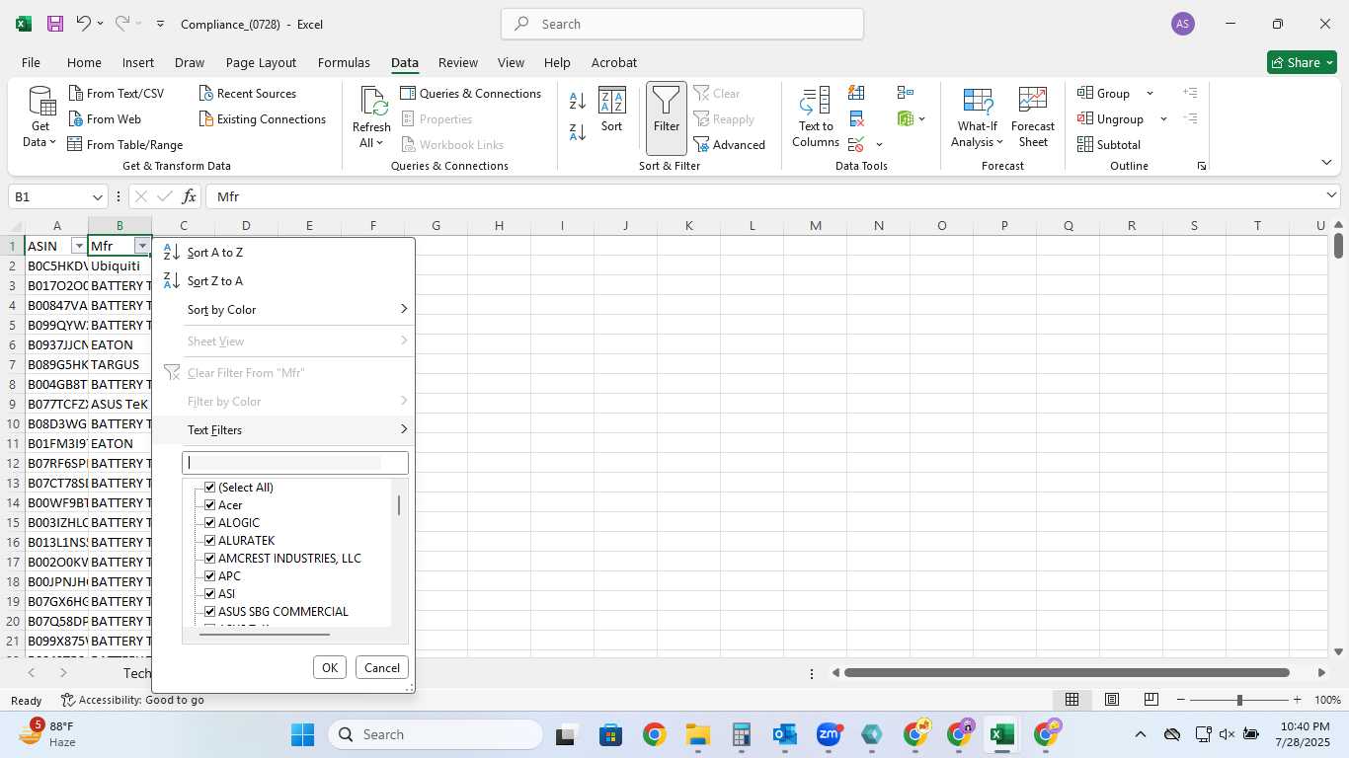Open the Text Filters submenu
This screenshot has width=1349, height=758.
click(x=283, y=430)
